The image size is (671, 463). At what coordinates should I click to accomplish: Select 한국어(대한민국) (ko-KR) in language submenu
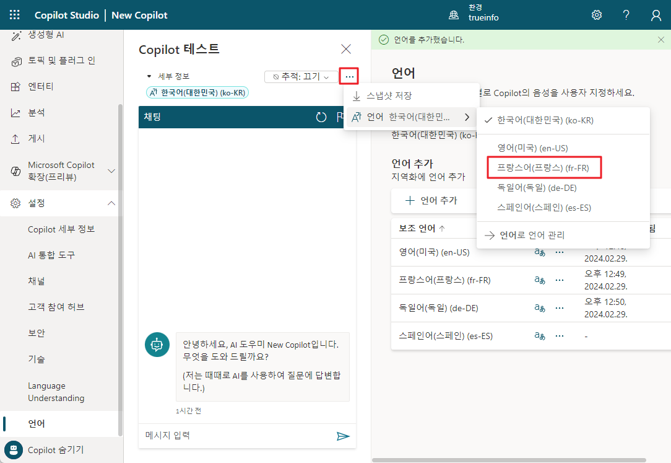[x=563, y=120]
